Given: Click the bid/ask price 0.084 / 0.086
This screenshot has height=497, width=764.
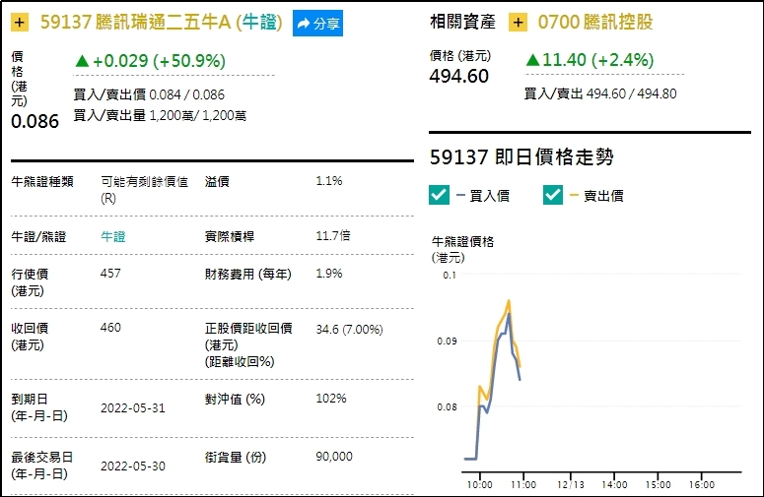Looking at the screenshot, I should tap(186, 94).
